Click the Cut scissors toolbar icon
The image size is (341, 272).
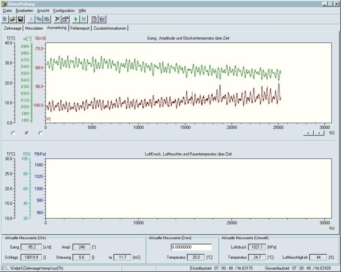[31, 19]
